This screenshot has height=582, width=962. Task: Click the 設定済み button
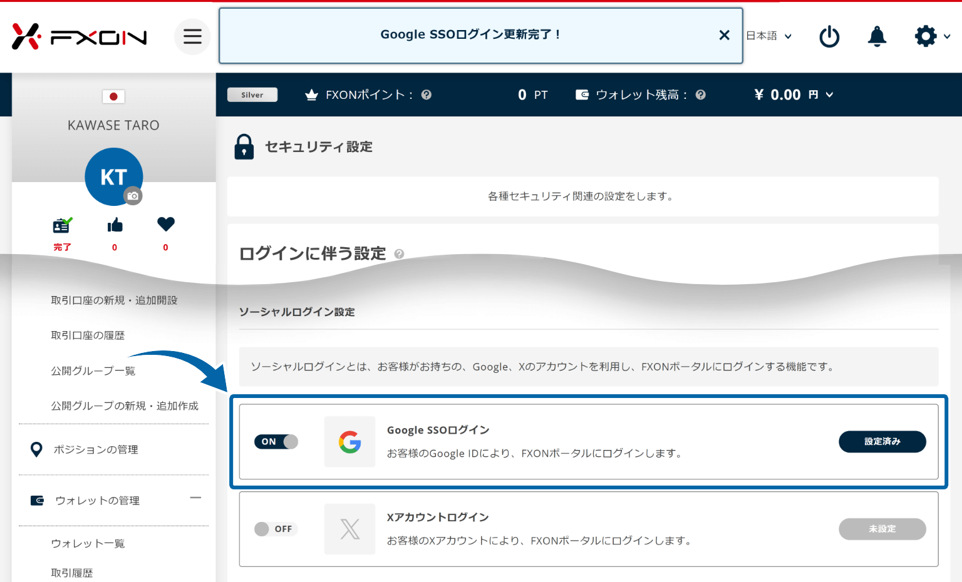pos(882,442)
